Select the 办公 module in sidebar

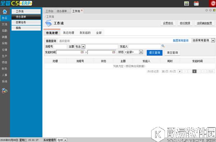coord(5,18)
